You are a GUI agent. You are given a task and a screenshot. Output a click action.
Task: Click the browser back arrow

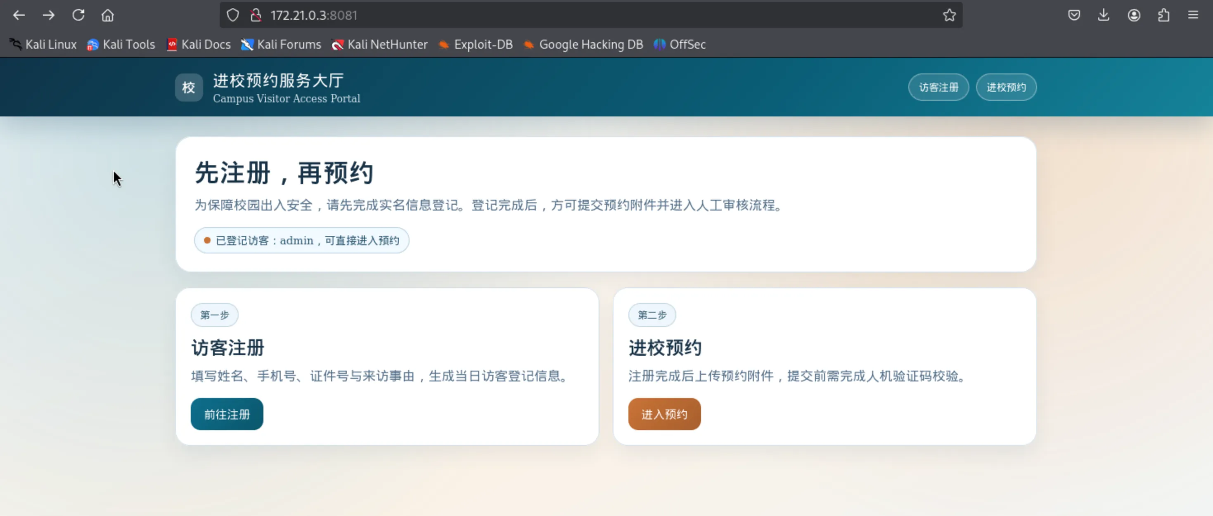point(19,15)
